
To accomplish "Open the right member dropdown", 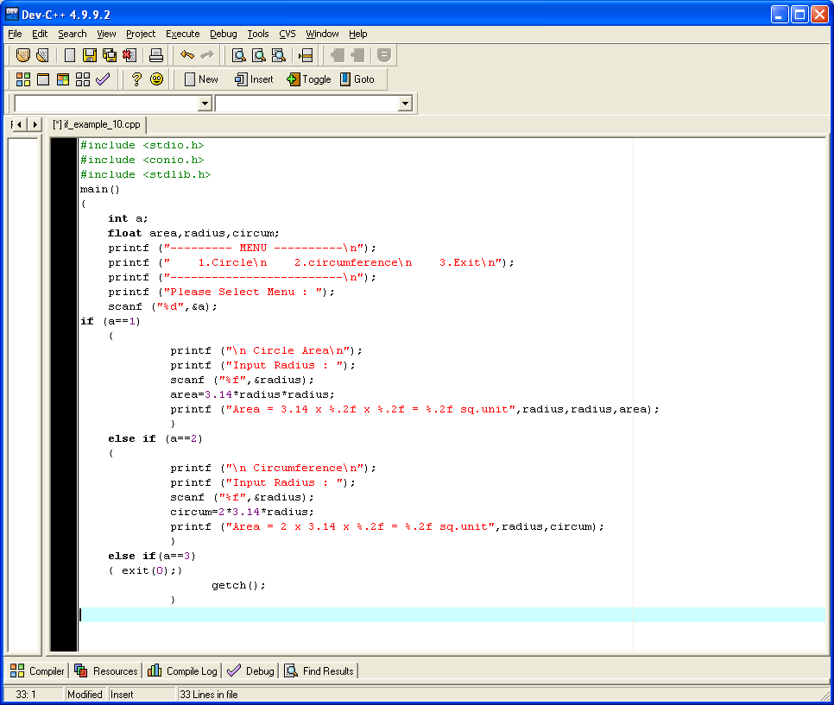I will coord(405,104).
